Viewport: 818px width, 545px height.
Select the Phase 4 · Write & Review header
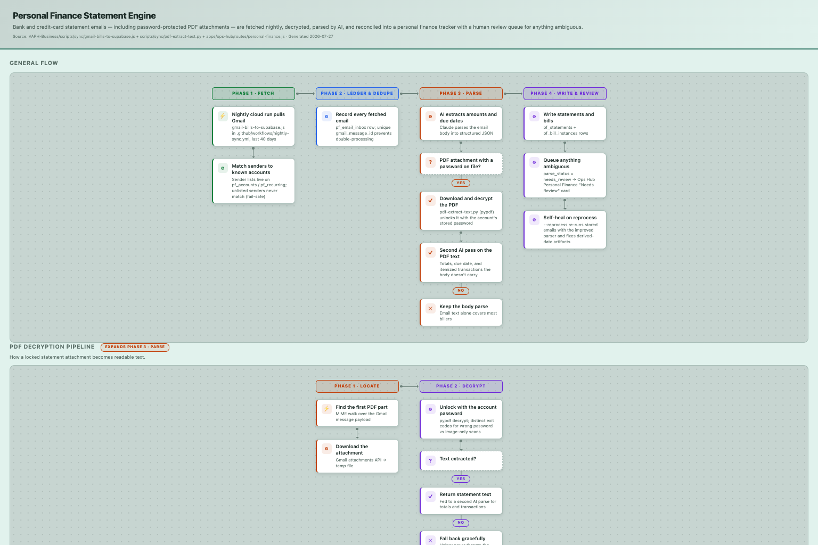pos(565,94)
